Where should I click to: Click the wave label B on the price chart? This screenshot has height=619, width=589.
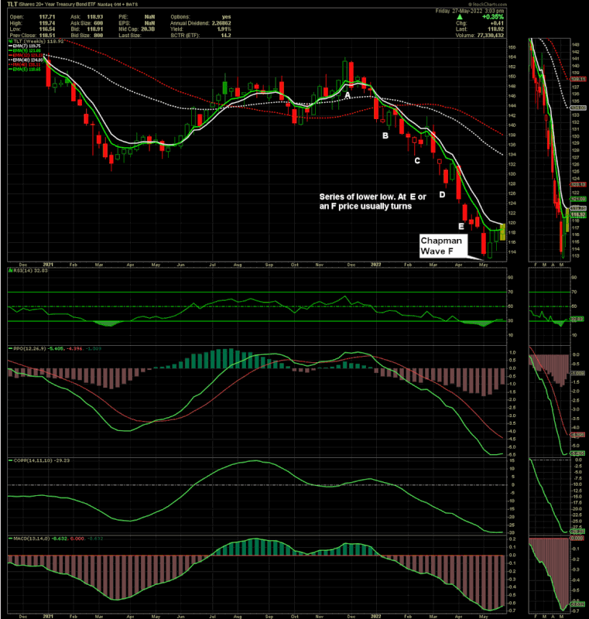[x=385, y=136]
